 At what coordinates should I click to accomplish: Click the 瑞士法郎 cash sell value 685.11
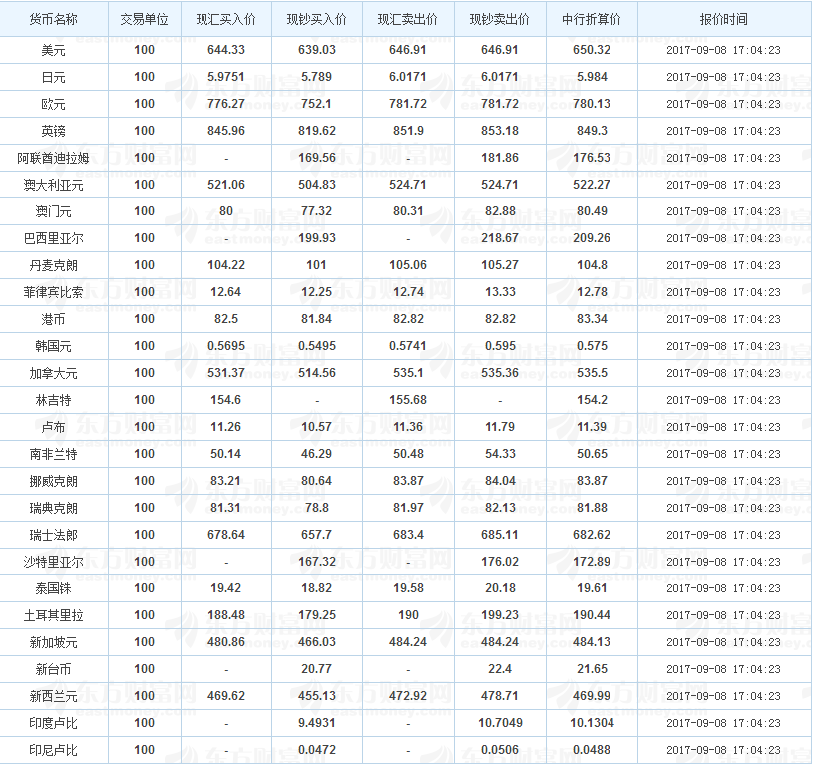click(x=500, y=535)
